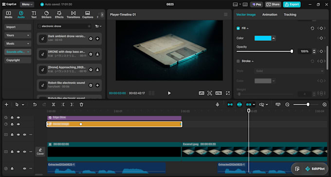Reset the Fill settings
The height and width of the screenshot is (177, 331).
(x=312, y=28)
